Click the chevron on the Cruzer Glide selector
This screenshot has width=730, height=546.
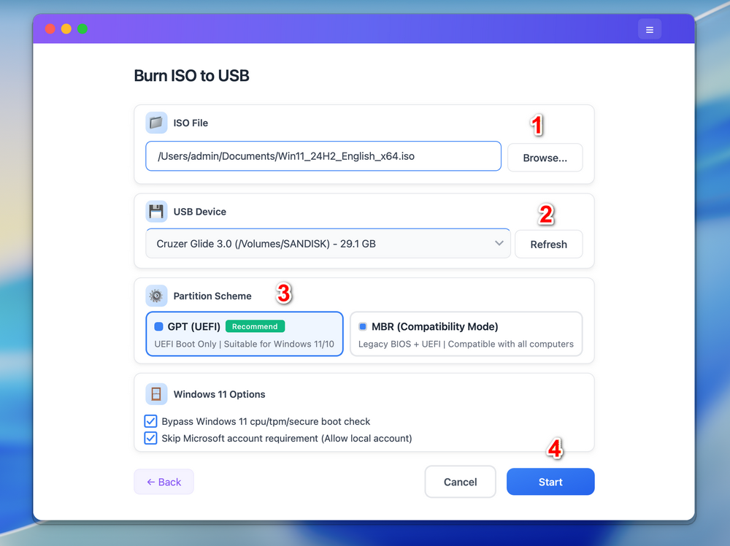pyautogui.click(x=499, y=244)
